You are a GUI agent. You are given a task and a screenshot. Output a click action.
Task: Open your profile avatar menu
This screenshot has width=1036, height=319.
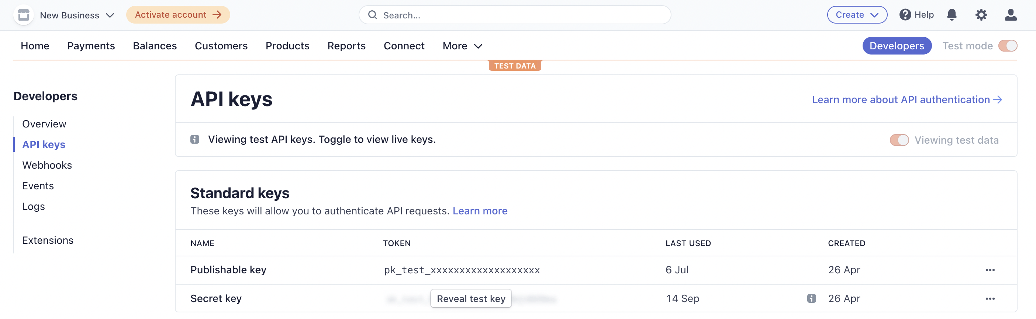point(1011,15)
